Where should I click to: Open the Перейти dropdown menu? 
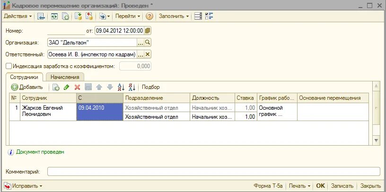pos(128,16)
